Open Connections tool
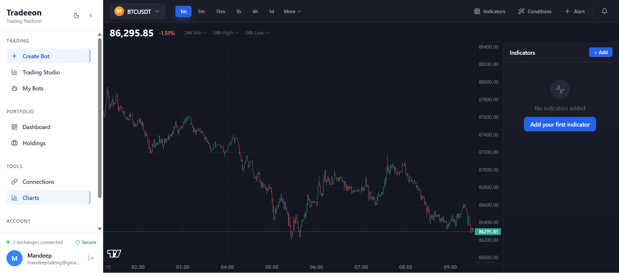Viewport: 619px width, 273px height. tap(48, 182)
